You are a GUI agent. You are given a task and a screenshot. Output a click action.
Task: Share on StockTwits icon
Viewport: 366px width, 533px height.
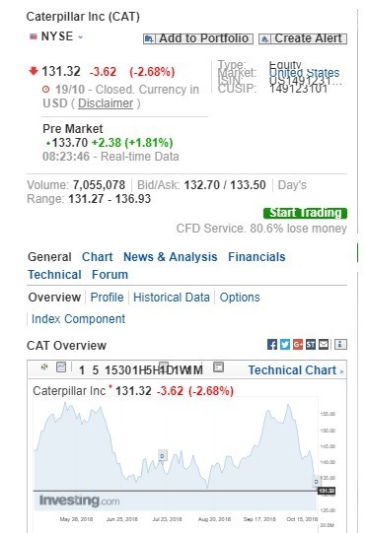(x=311, y=345)
